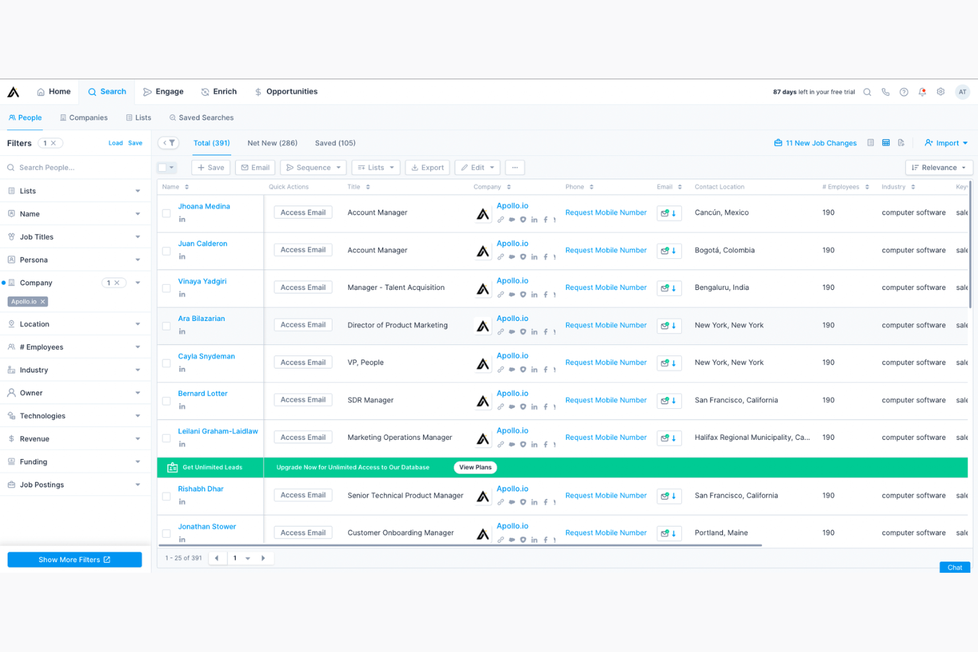Collapse filters with the funnel toggle
The image size is (978, 652).
pyautogui.click(x=169, y=143)
